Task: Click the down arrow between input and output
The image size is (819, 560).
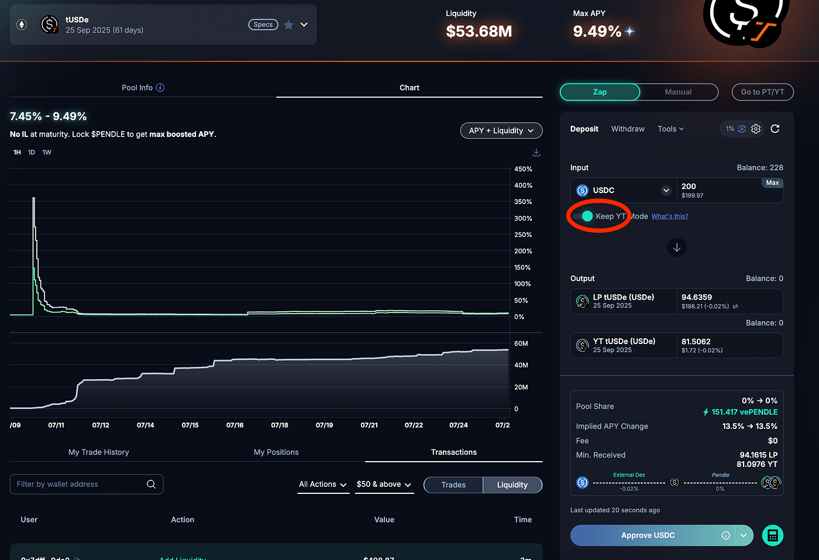Action: tap(677, 248)
